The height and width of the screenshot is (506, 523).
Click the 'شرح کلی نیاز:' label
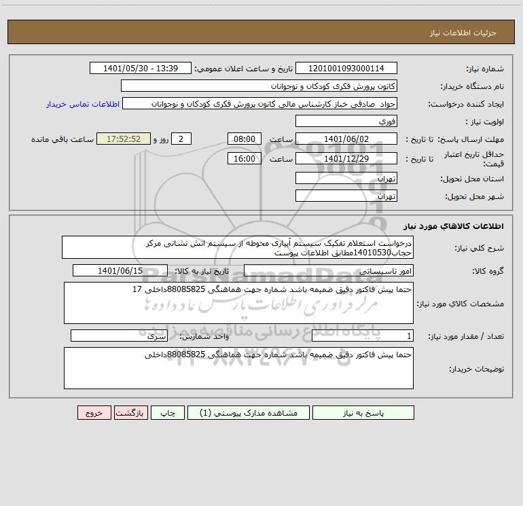480,248
